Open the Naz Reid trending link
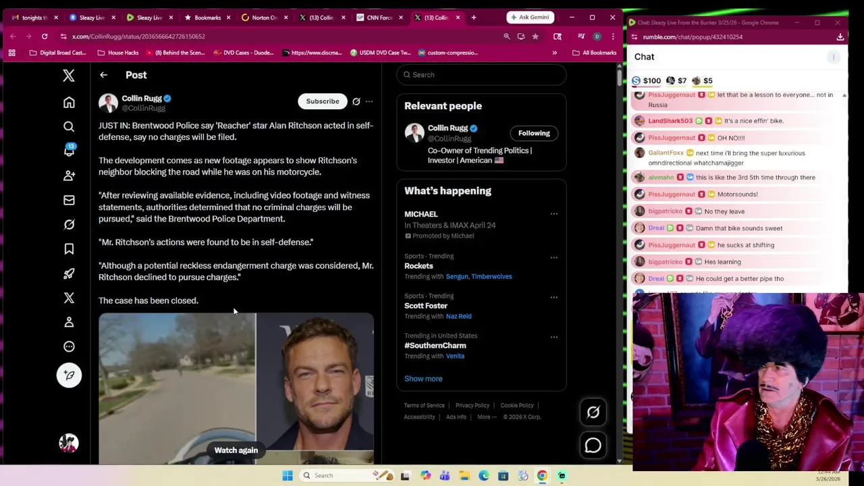The height and width of the screenshot is (486, 864). pos(458,316)
